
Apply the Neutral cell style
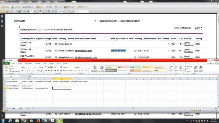pos(147,67)
